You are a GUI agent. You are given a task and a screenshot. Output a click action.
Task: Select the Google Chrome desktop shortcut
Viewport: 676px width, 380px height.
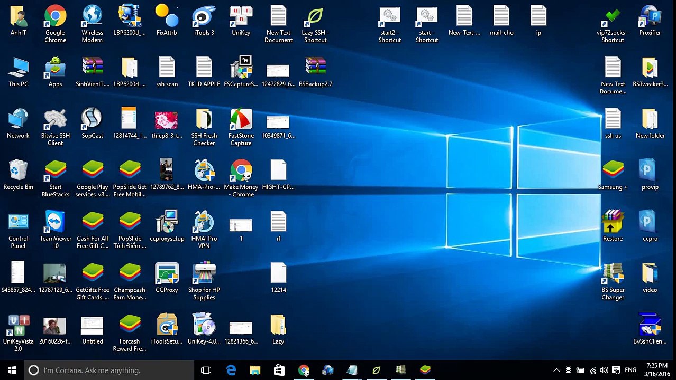tap(55, 24)
